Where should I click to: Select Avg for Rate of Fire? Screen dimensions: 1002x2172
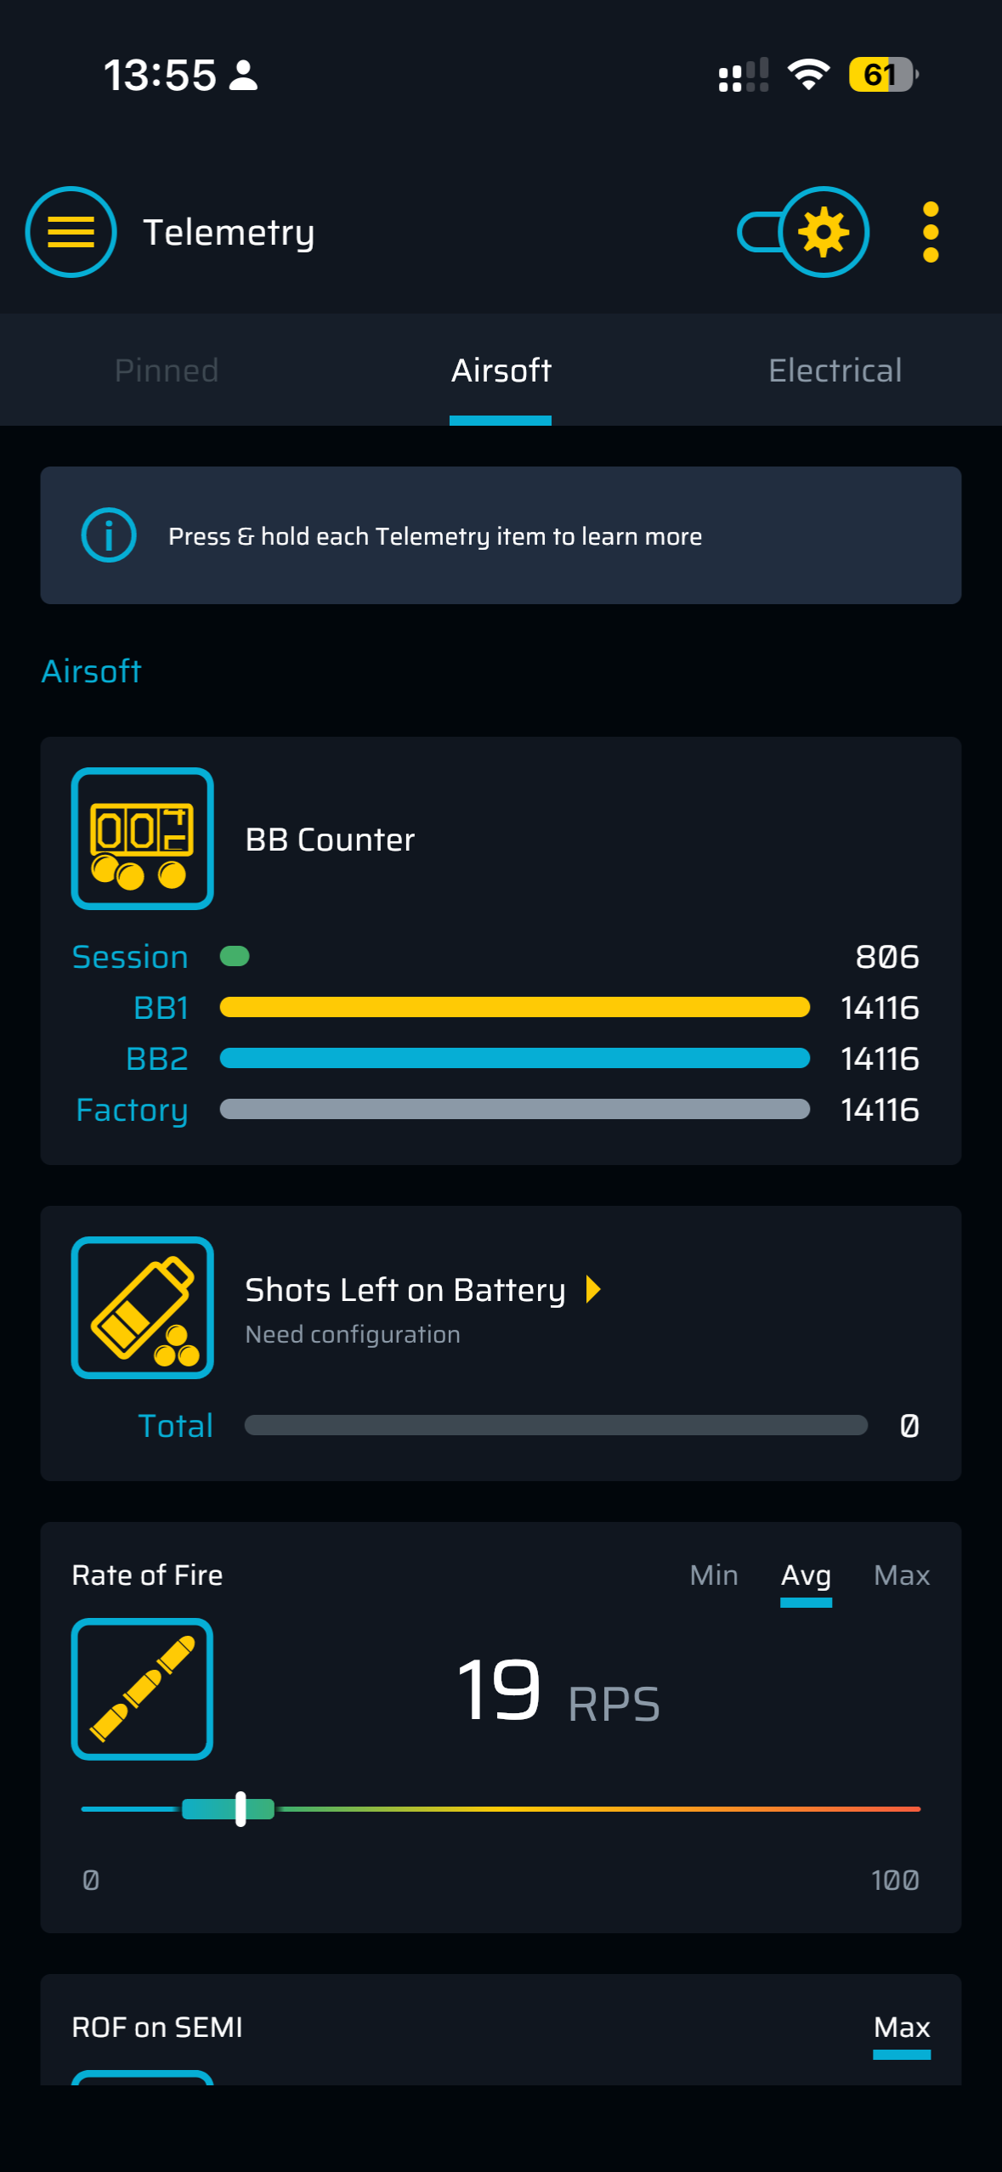[x=806, y=1575]
